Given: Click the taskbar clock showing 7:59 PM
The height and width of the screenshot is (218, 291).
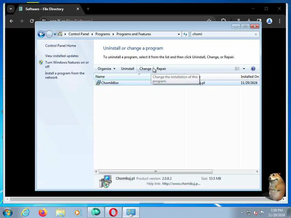Looking at the screenshot, I should click(276, 213).
